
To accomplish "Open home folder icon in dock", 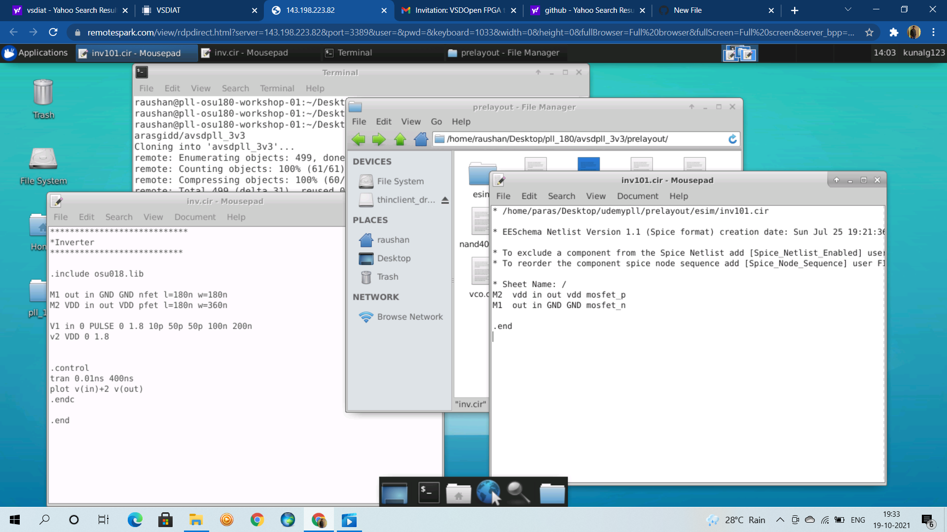I will point(458,493).
